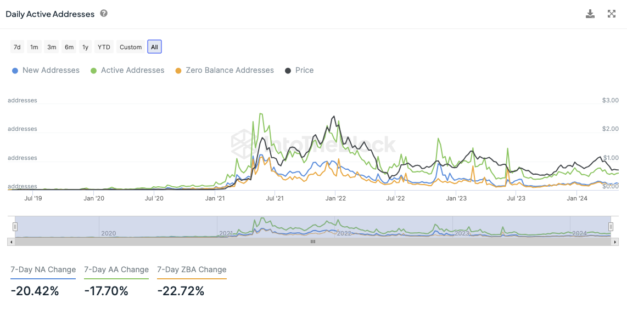This screenshot has width=627, height=310.
Task: Click the Jul '20 axis label
Action: point(154,198)
